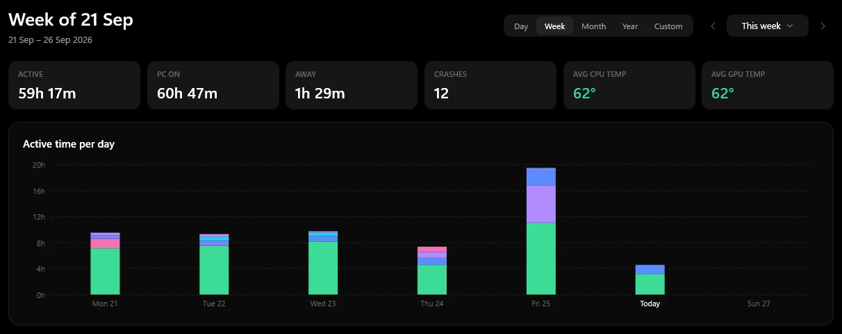Go to the next week arrow

[x=823, y=26]
